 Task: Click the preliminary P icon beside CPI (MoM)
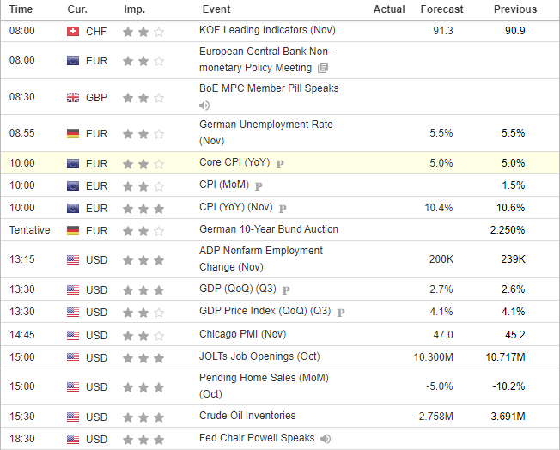(259, 186)
